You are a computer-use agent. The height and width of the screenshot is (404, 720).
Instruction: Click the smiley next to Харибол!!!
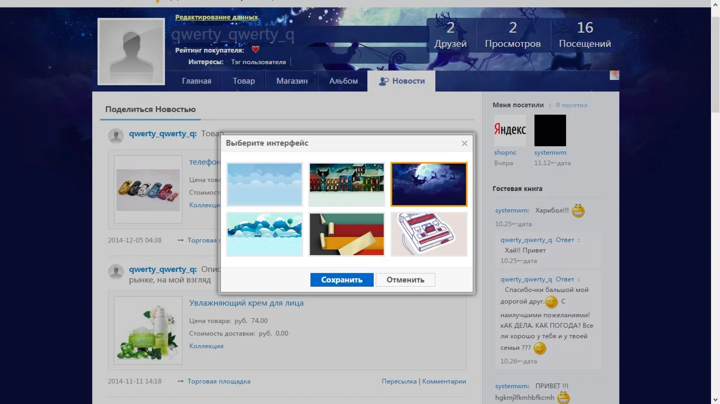tap(578, 211)
